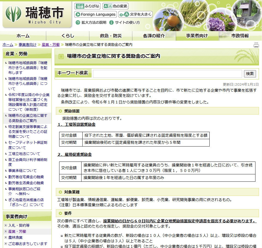Open the 特定創業支援等事業 sidebar link

click(x=28, y=132)
